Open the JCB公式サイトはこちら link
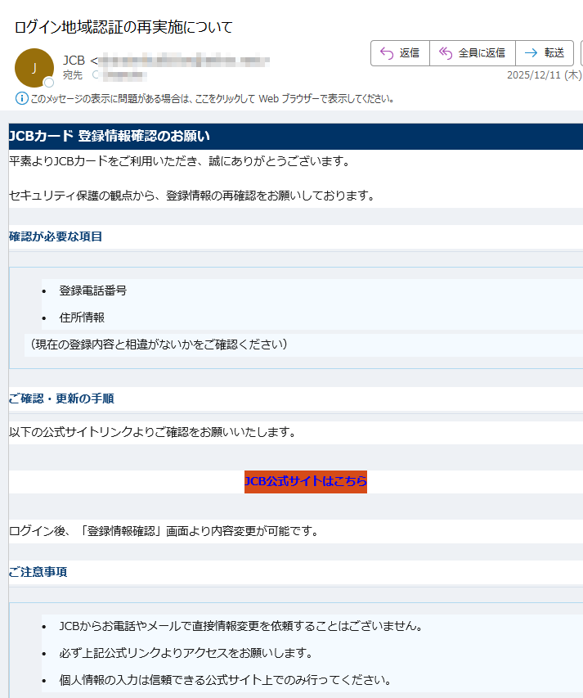This screenshot has height=698, width=583. point(306,481)
